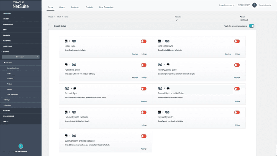277x156 pixels.
Task: Switch to the Customers tab
Action: tap(75, 7)
